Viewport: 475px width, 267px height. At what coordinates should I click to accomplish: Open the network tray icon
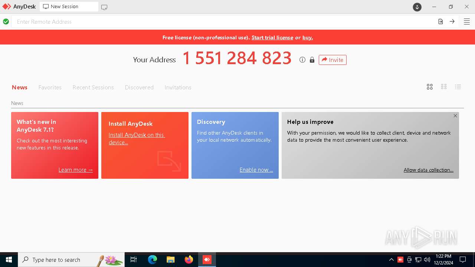point(418,260)
